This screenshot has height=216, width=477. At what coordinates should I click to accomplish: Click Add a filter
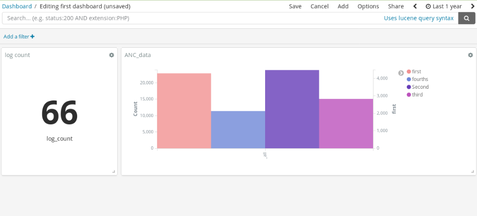(19, 37)
